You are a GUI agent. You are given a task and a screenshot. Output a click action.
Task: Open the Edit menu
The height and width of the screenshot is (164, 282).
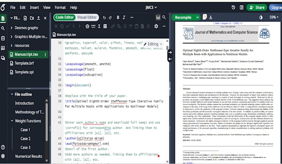point(22,7)
